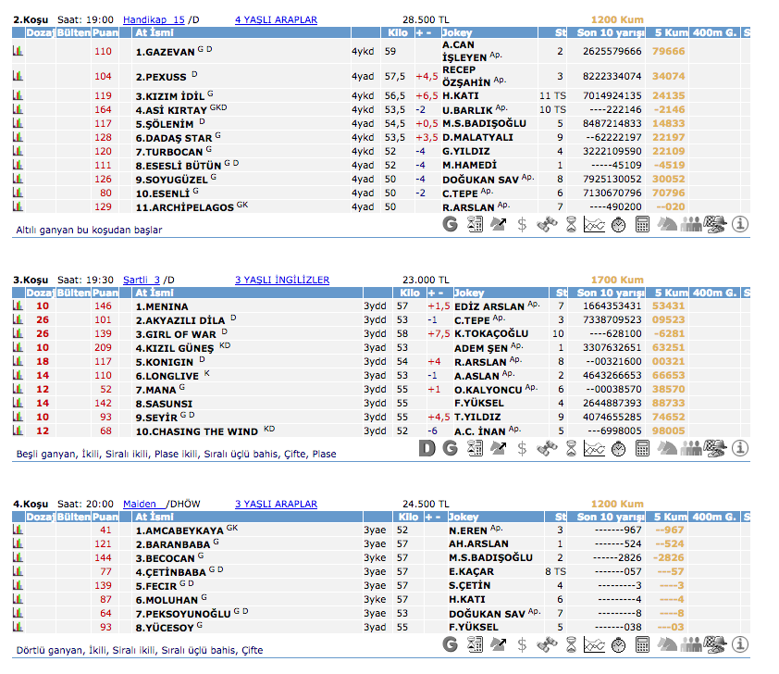Open the stats chart icon next to MENINA
The width and height of the screenshot is (779, 674).
pyautogui.click(x=18, y=306)
